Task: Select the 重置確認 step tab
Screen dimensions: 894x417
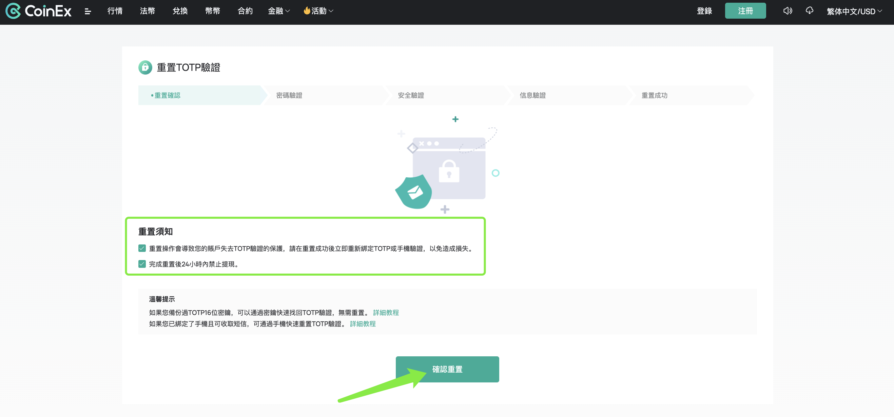Action: pyautogui.click(x=203, y=95)
